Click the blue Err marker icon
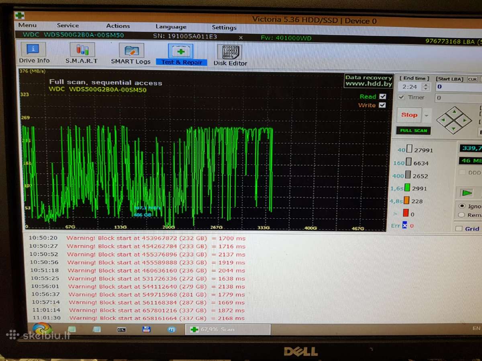Viewport: 482px width, 361px height. (x=405, y=225)
